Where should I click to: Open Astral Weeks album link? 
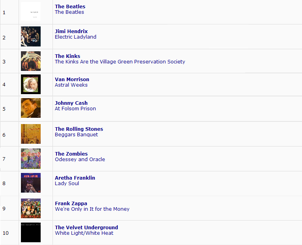click(x=71, y=85)
